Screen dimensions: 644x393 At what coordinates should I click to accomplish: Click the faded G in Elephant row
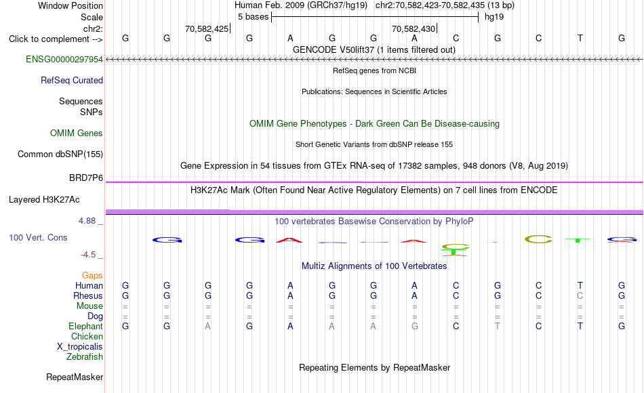coord(414,326)
